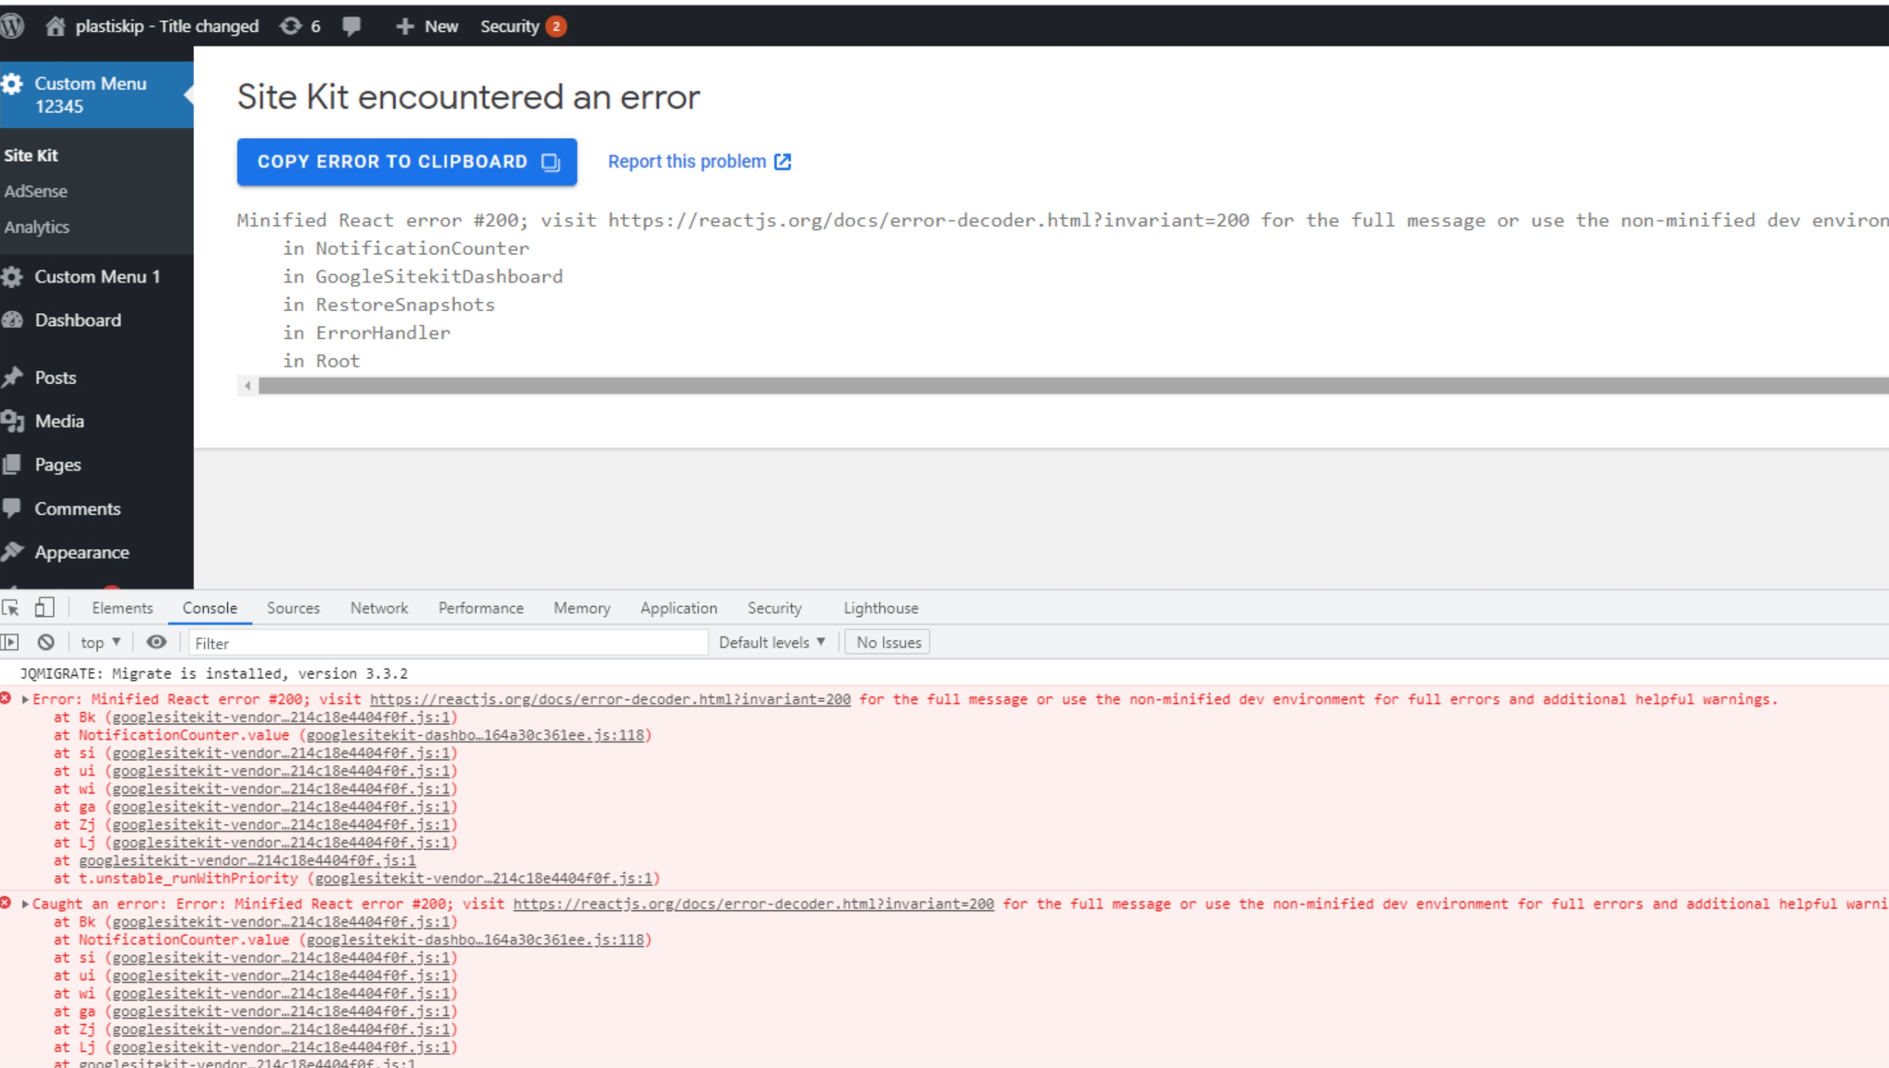1889x1068 pixels.
Task: Toggle the console sidebar panel
Action: (x=9, y=643)
